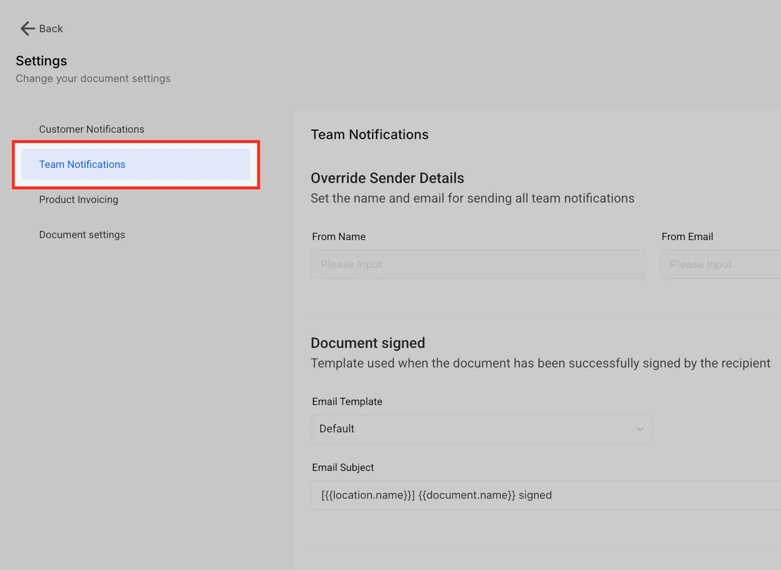Click the back arrow icon

click(28, 29)
